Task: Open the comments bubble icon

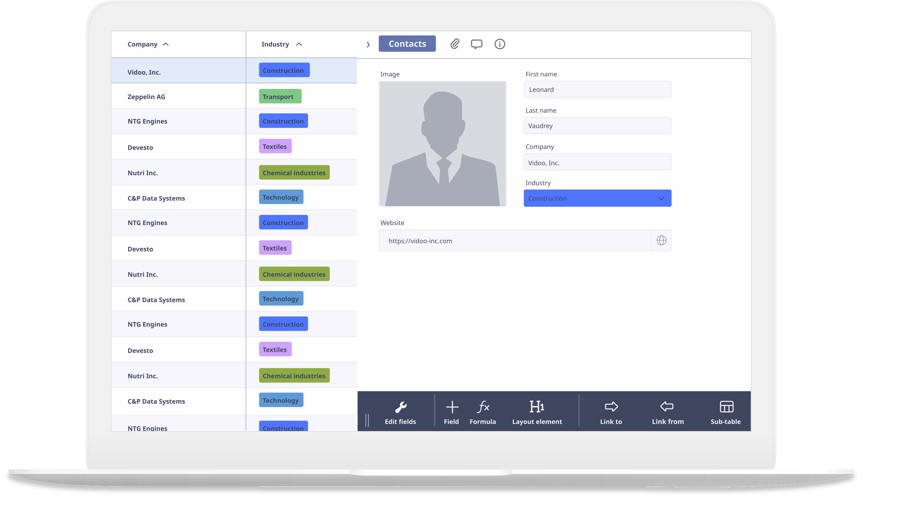Action: pyautogui.click(x=476, y=44)
